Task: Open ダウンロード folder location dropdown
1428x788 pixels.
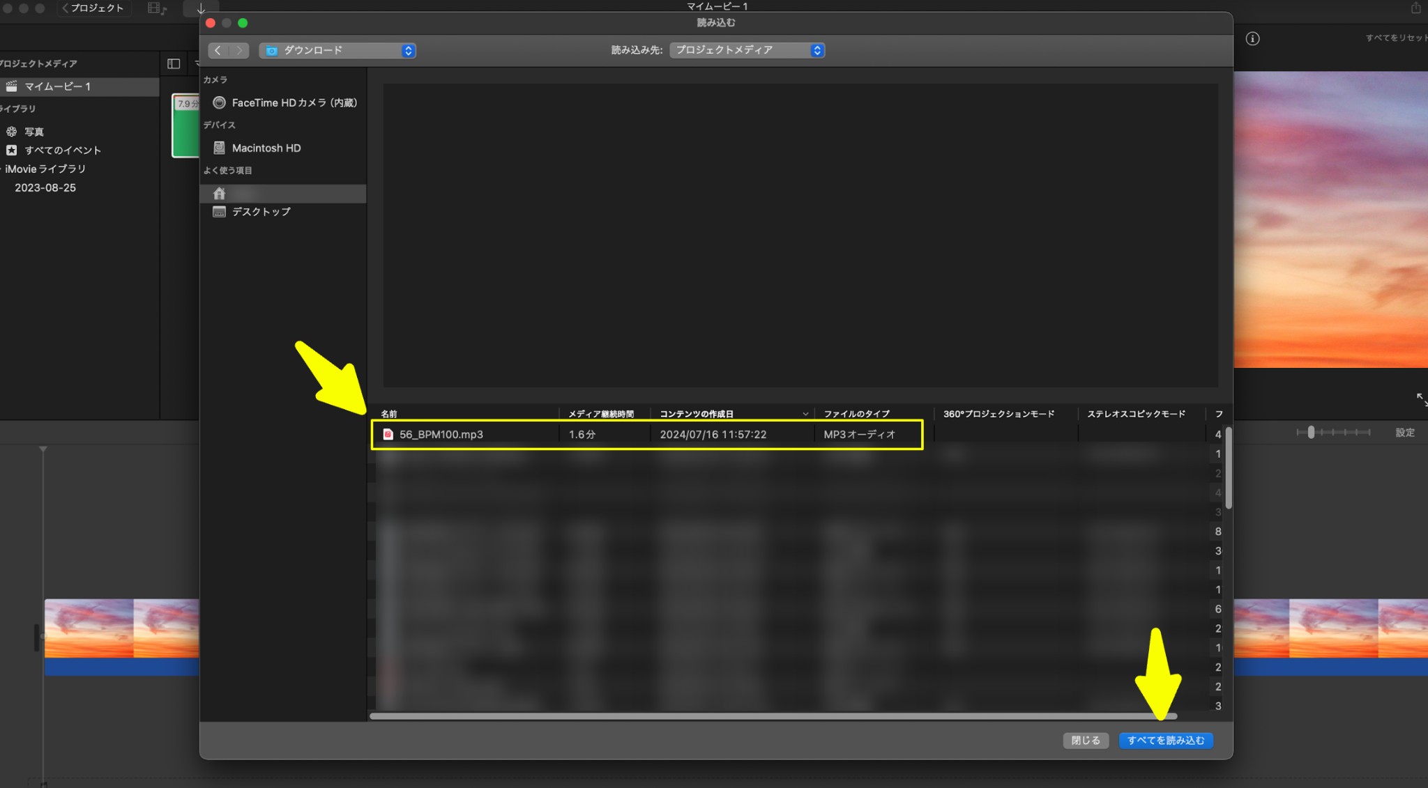Action: (x=337, y=50)
